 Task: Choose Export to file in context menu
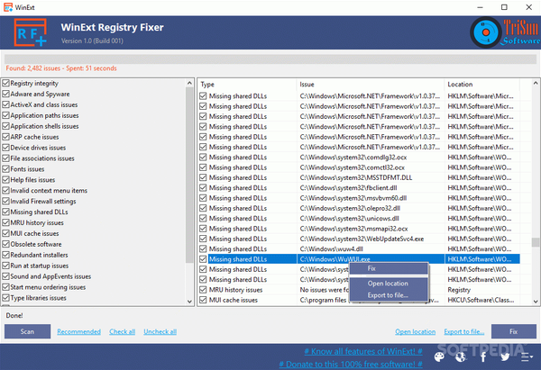click(x=389, y=295)
